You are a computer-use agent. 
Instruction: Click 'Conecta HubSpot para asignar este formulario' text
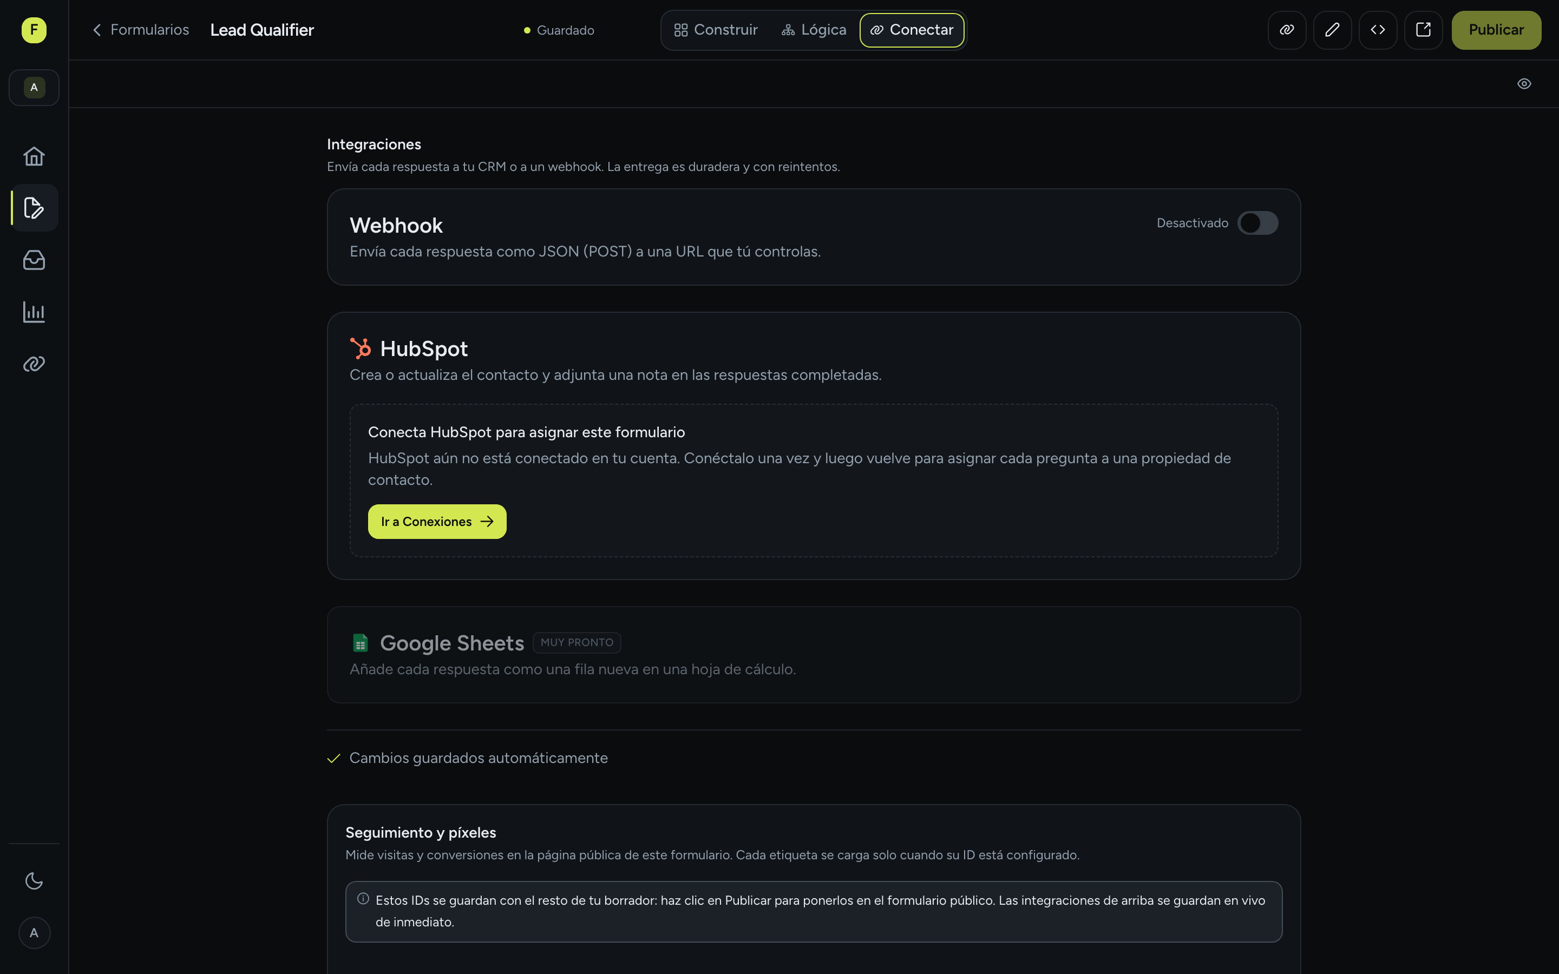[526, 432]
